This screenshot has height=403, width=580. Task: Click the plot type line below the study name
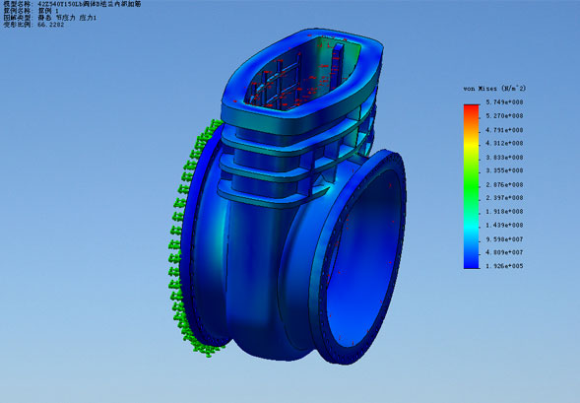[50, 18]
